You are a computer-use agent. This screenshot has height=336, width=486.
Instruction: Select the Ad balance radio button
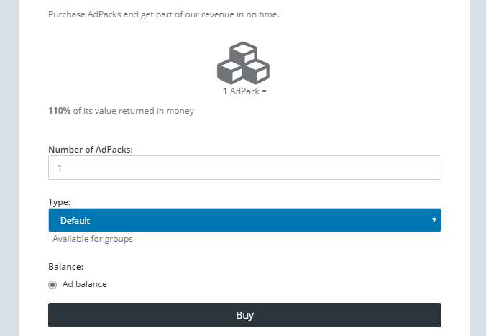coord(52,284)
